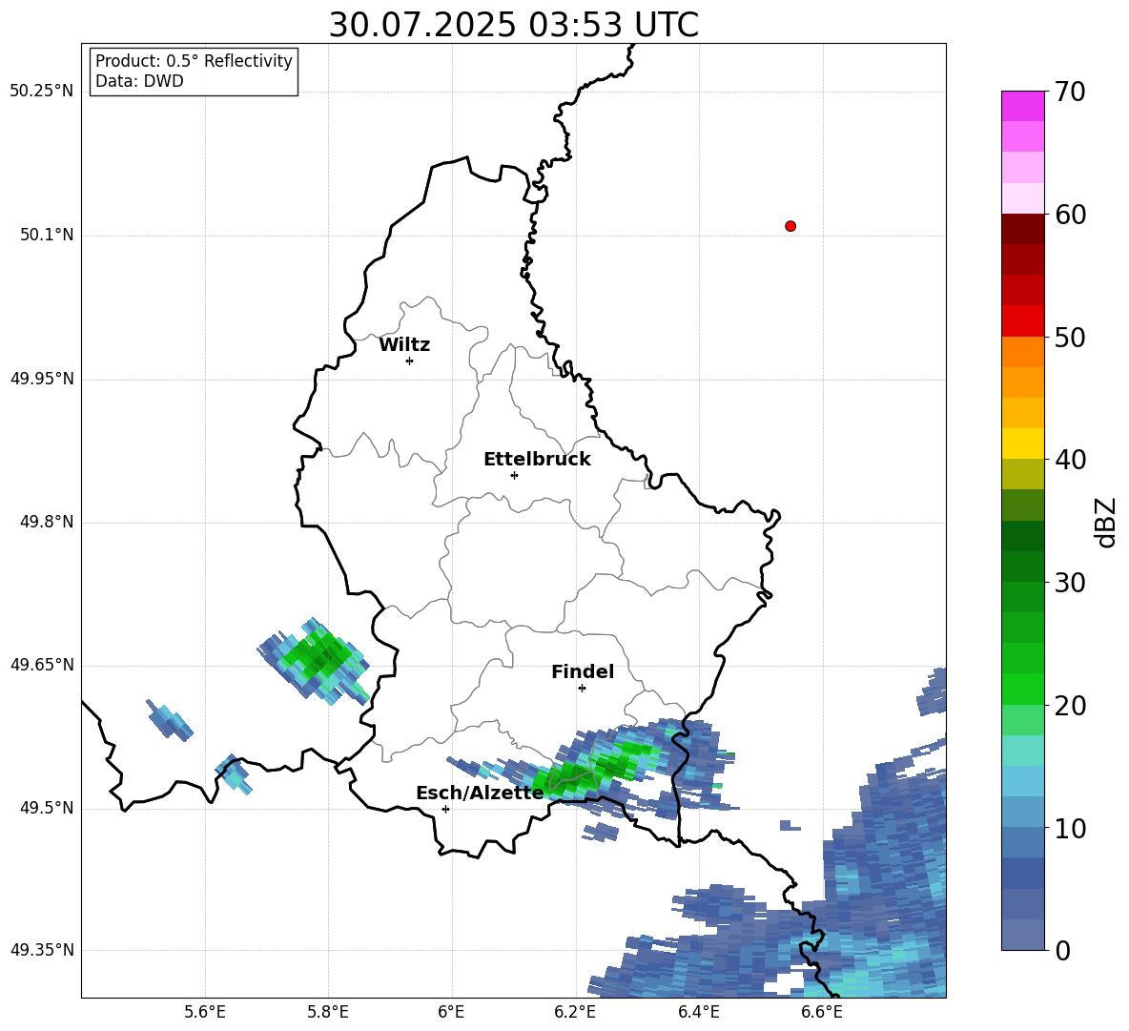Click the 6.2°E longitude label

(575, 1012)
